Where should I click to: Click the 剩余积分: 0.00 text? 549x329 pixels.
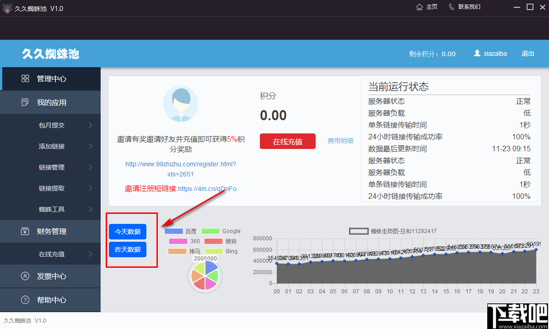click(x=432, y=54)
